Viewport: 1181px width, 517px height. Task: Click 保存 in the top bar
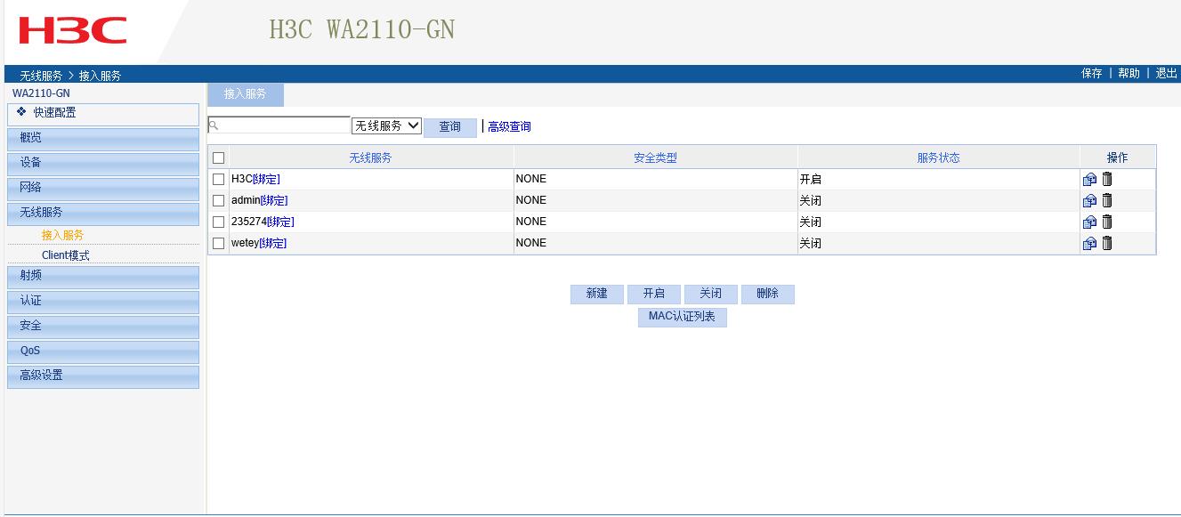point(1091,73)
